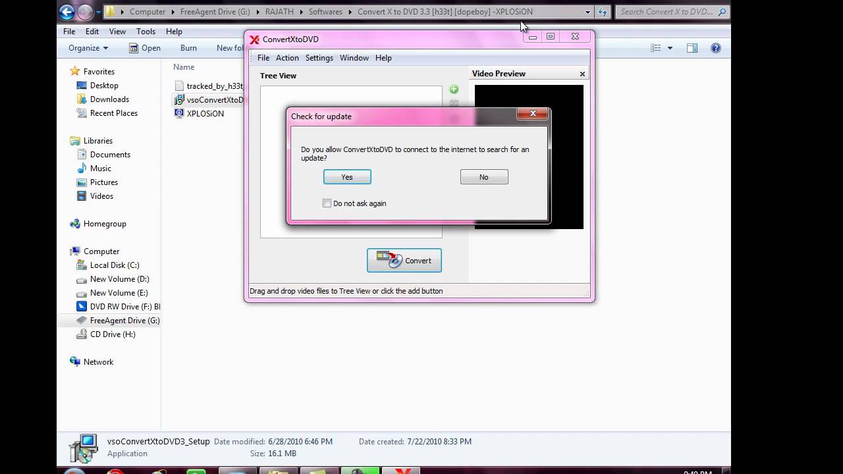Image resolution: width=843 pixels, height=474 pixels.
Task: Click the Open toolbar button in Explorer
Action: (145, 48)
